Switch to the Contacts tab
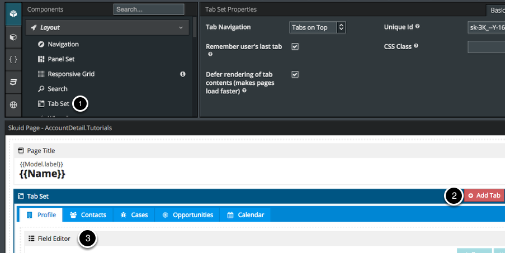 click(x=88, y=214)
